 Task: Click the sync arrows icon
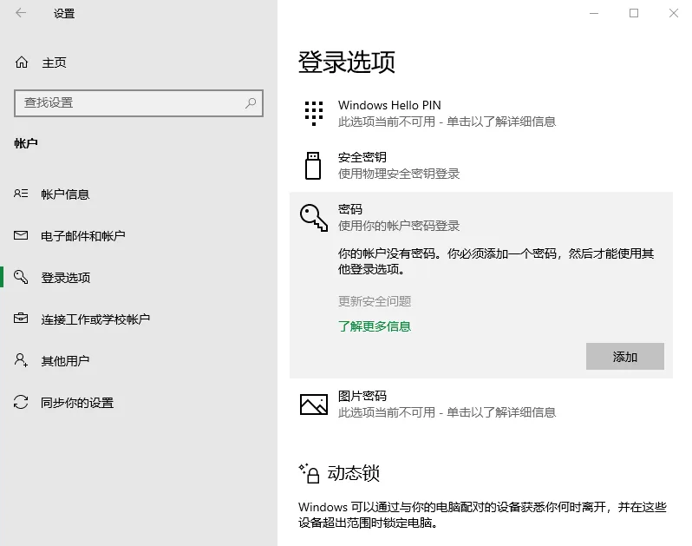21,402
